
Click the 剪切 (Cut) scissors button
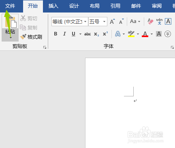point(29,18)
